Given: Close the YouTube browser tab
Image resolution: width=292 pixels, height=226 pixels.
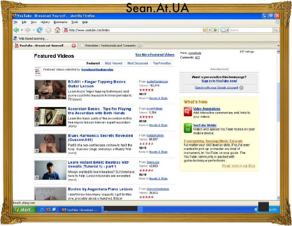Looking at the screenshot, I should (74, 46).
